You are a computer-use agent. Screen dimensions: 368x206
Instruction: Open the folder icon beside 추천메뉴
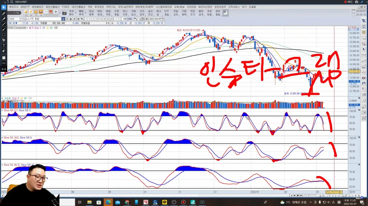[64, 13]
